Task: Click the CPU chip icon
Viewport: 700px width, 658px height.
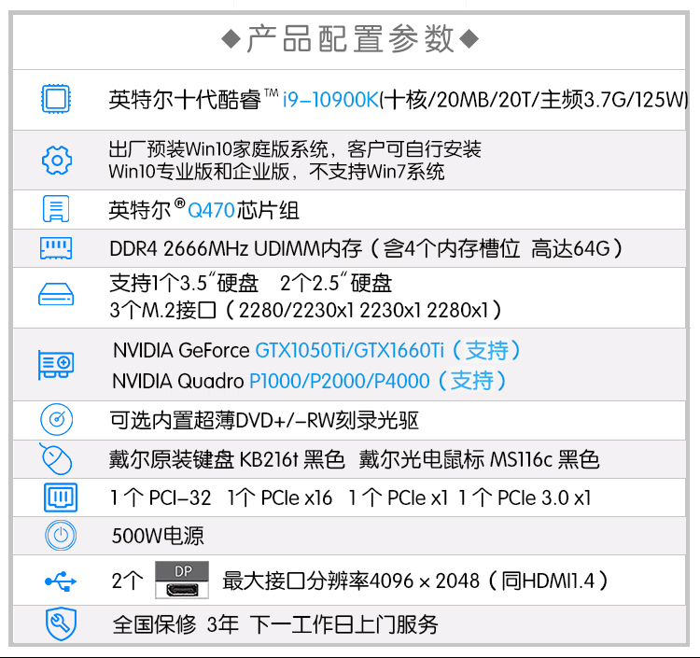Action: (56, 99)
